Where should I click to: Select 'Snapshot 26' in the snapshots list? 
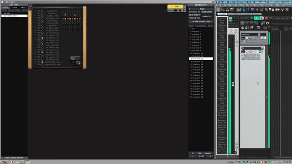(x=201, y=97)
